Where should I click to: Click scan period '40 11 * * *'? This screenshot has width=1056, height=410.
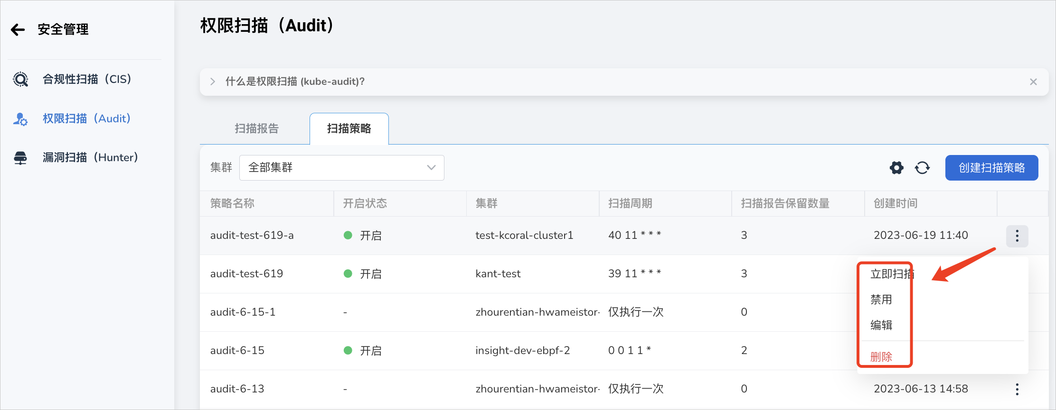634,235
